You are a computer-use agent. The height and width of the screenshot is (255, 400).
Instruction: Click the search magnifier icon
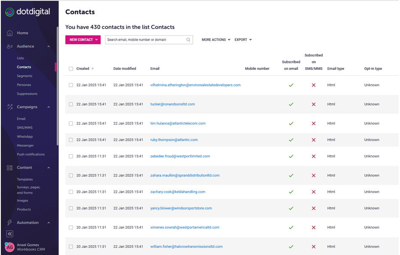pyautogui.click(x=188, y=40)
